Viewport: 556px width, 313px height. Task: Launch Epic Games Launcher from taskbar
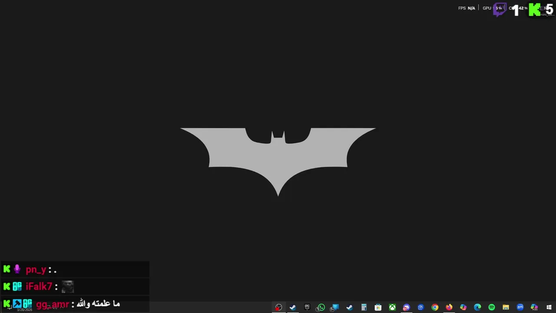point(307,307)
